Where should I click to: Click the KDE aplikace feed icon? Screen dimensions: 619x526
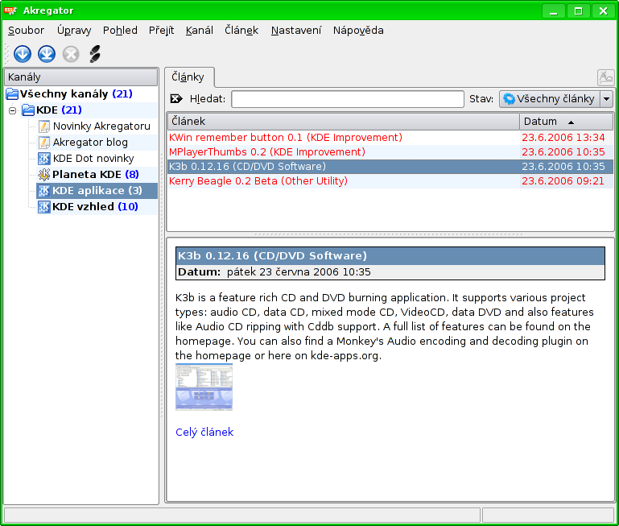click(x=43, y=190)
